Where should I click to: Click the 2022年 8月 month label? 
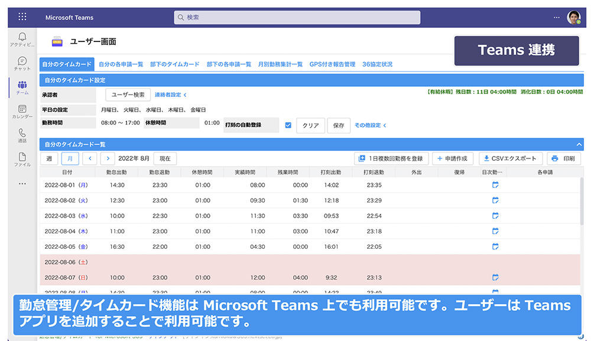coord(134,158)
